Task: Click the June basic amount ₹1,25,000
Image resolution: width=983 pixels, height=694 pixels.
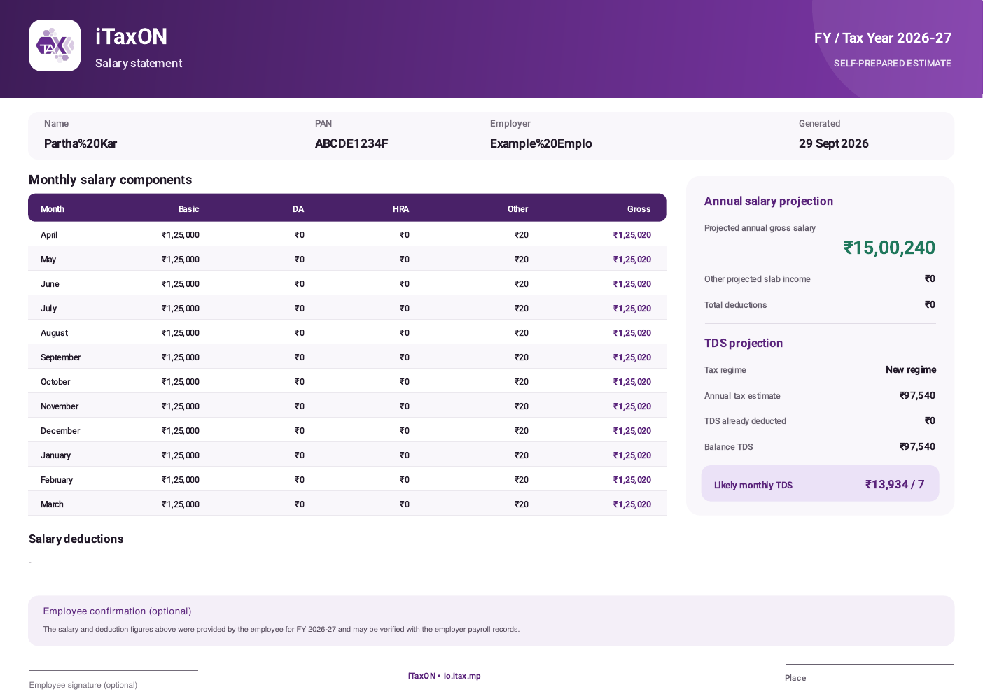Action: tap(181, 284)
